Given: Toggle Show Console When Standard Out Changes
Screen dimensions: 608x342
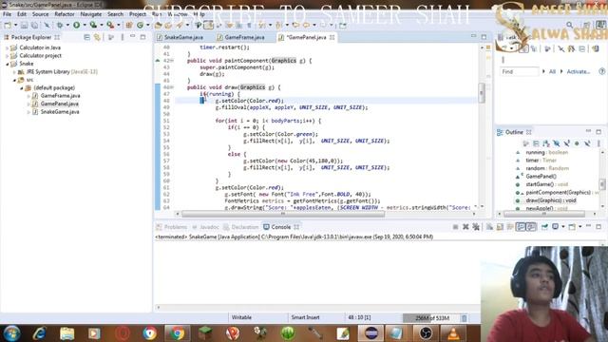Looking at the screenshot, I should click(521, 227).
